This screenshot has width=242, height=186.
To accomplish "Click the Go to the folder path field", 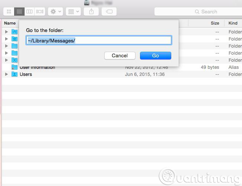I will (x=99, y=41).
